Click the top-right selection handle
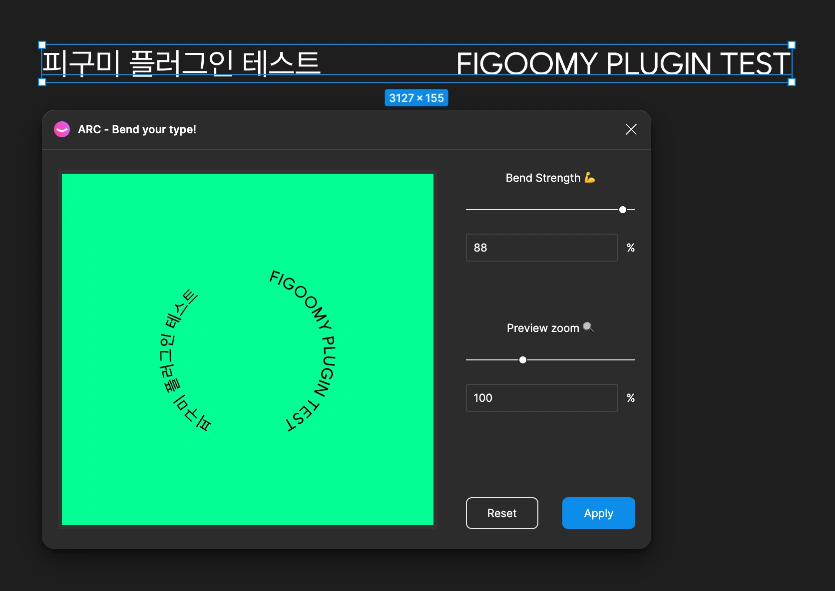This screenshot has width=835, height=591. pos(792,45)
